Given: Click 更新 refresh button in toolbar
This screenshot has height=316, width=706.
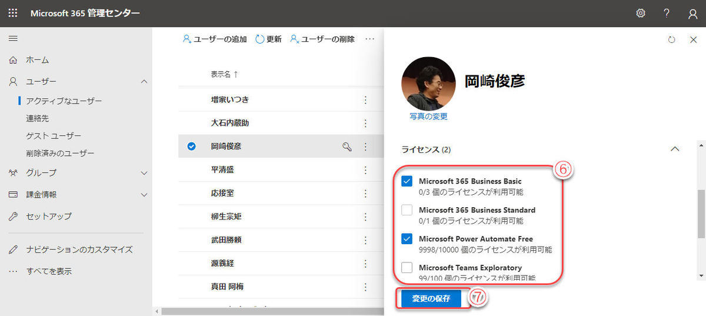Looking at the screenshot, I should (x=268, y=39).
